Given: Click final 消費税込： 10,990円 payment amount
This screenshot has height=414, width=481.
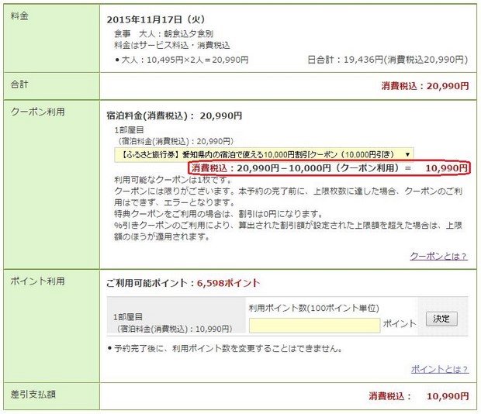Looking at the screenshot, I should pyautogui.click(x=419, y=396).
